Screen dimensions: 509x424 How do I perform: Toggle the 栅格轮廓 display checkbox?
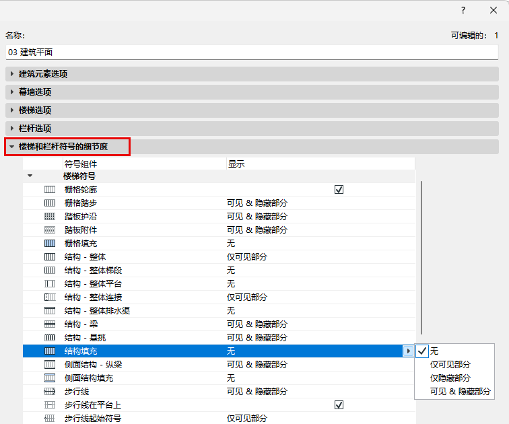339,189
